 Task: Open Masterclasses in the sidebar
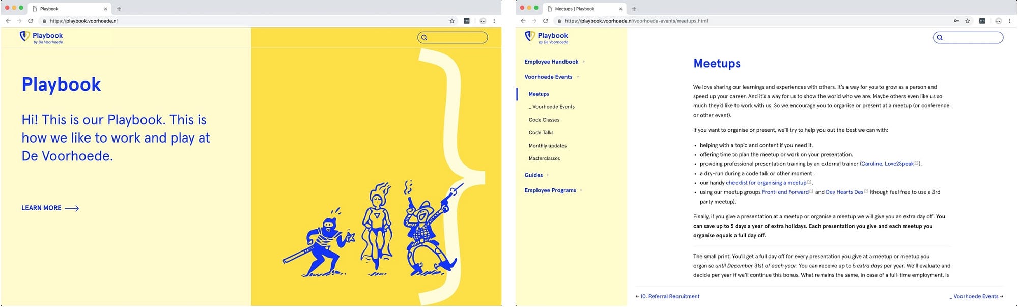(x=544, y=158)
